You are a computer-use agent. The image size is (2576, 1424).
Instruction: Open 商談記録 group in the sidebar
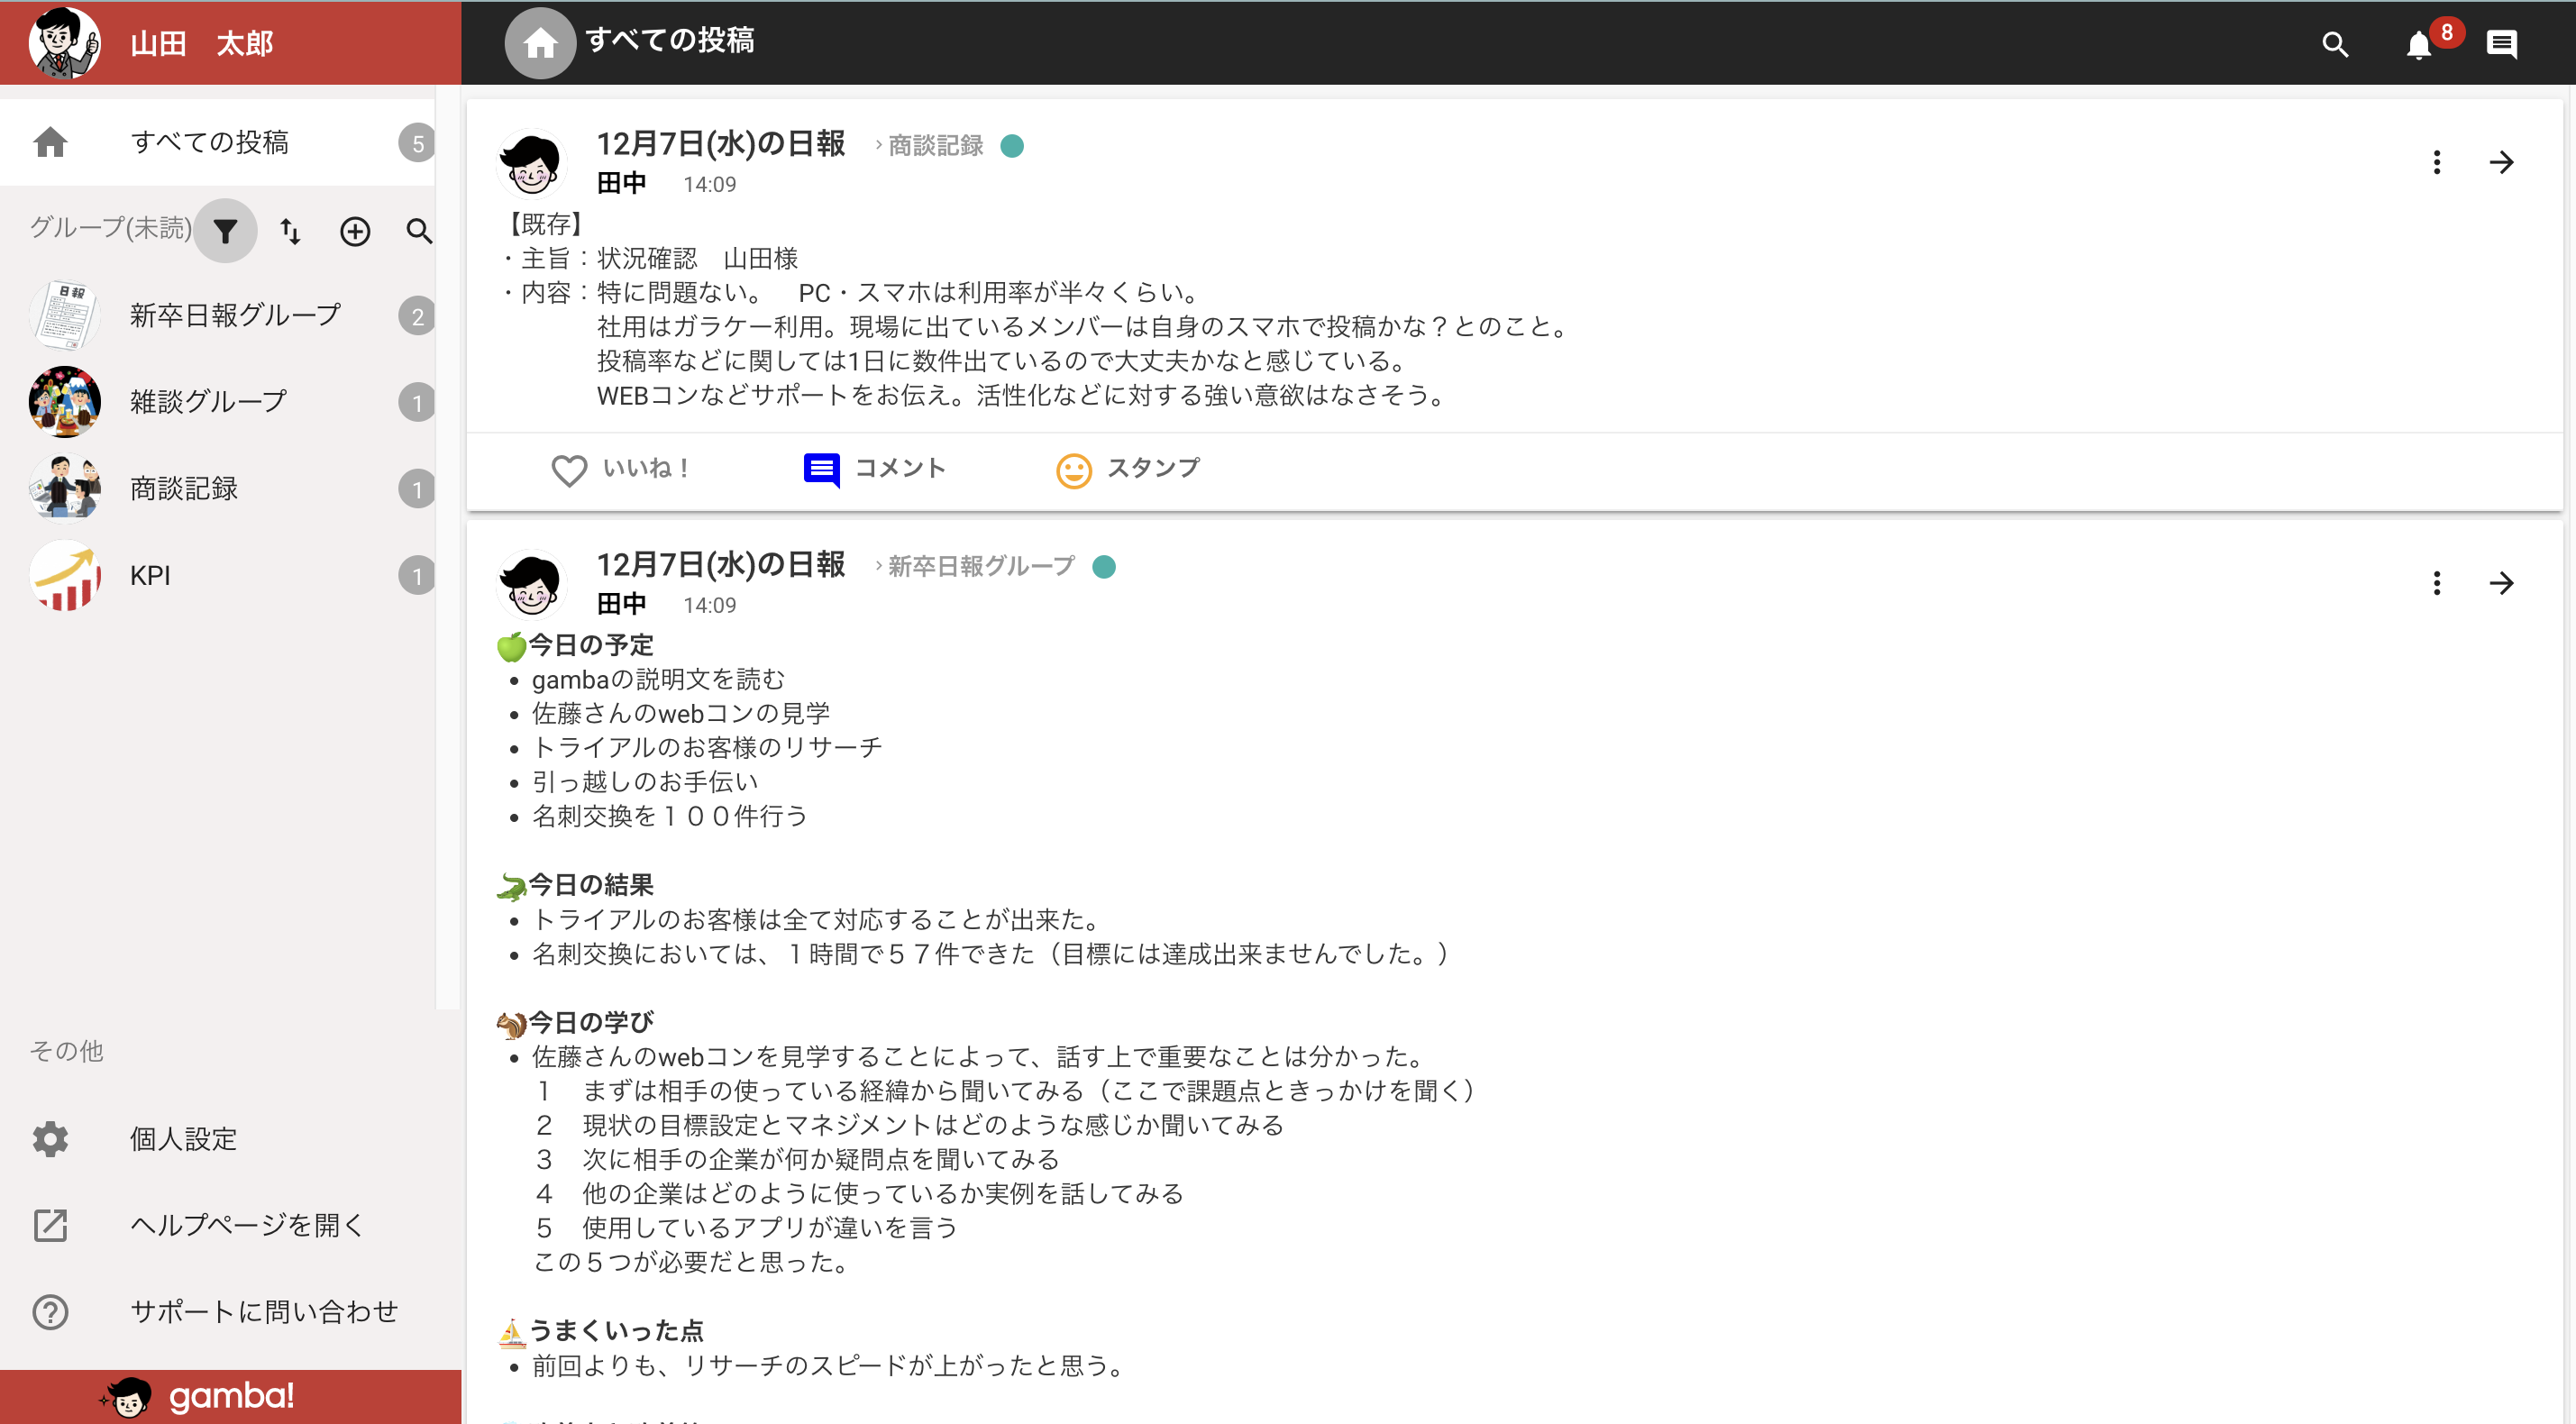218,489
